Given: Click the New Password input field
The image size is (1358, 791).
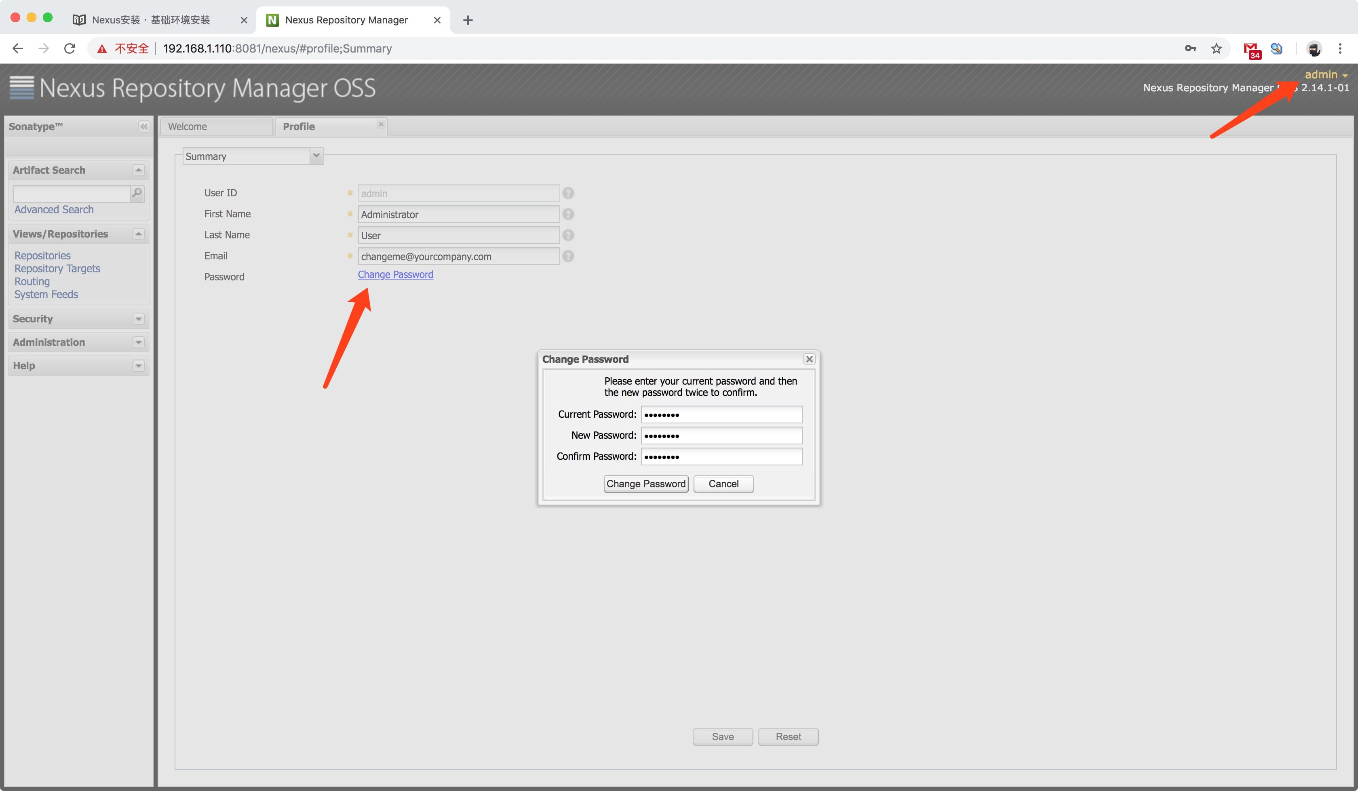Looking at the screenshot, I should tap(721, 435).
